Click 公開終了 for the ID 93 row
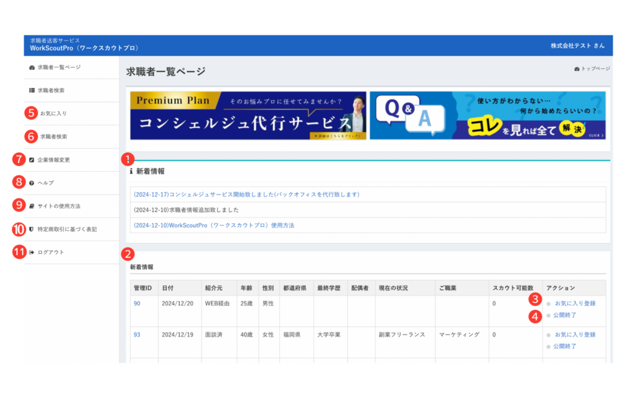Viewport: 637px width, 398px height. click(565, 346)
